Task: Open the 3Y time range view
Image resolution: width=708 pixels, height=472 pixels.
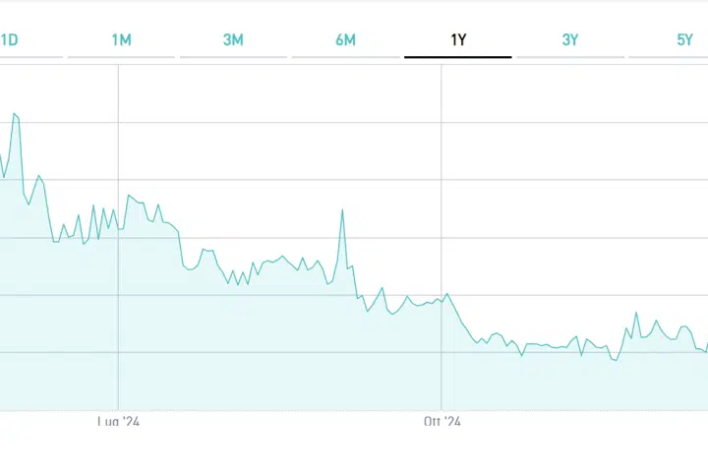Action: pos(570,40)
